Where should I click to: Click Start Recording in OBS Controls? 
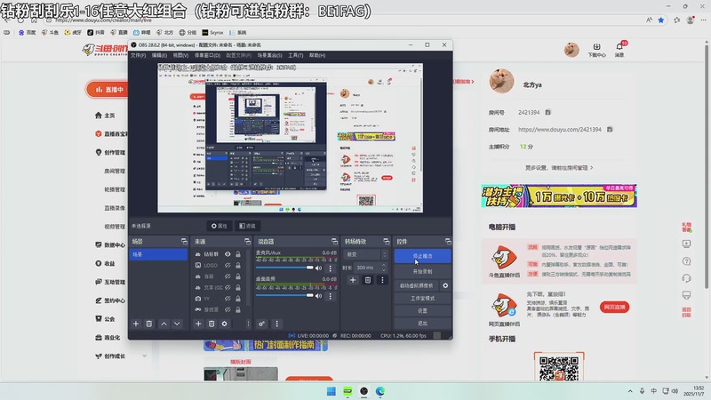[423, 271]
